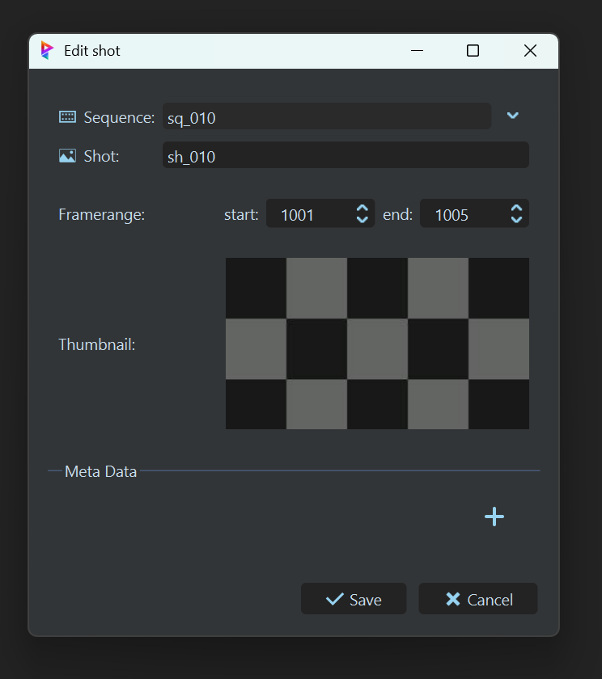Minimize the Edit shot window
This screenshot has height=679, width=602.
click(x=418, y=51)
